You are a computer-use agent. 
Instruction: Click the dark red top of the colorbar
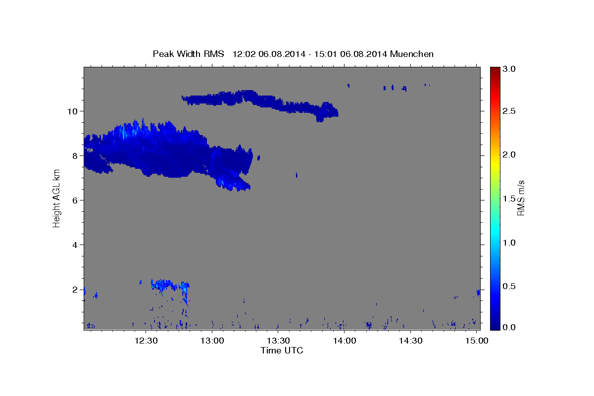click(x=495, y=70)
